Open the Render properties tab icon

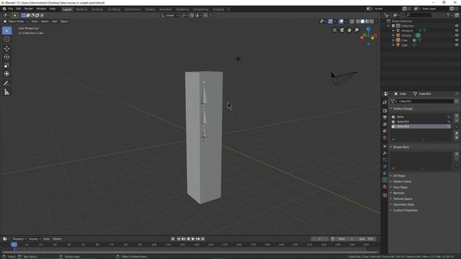(385, 111)
